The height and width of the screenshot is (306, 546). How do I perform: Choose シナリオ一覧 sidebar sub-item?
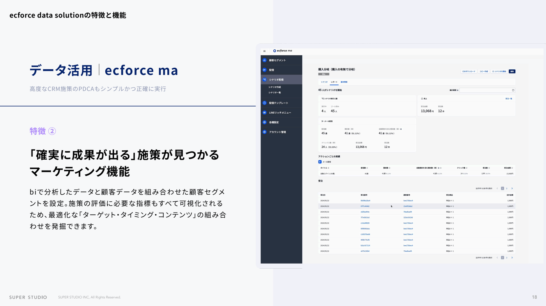click(275, 93)
